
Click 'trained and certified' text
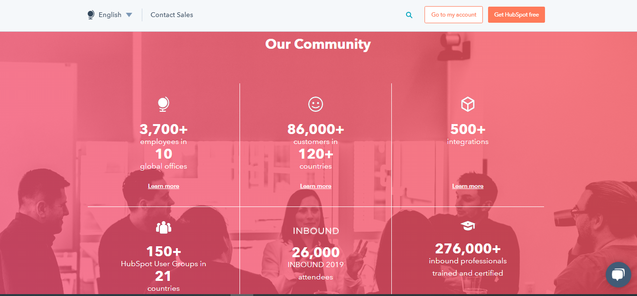tap(468, 273)
